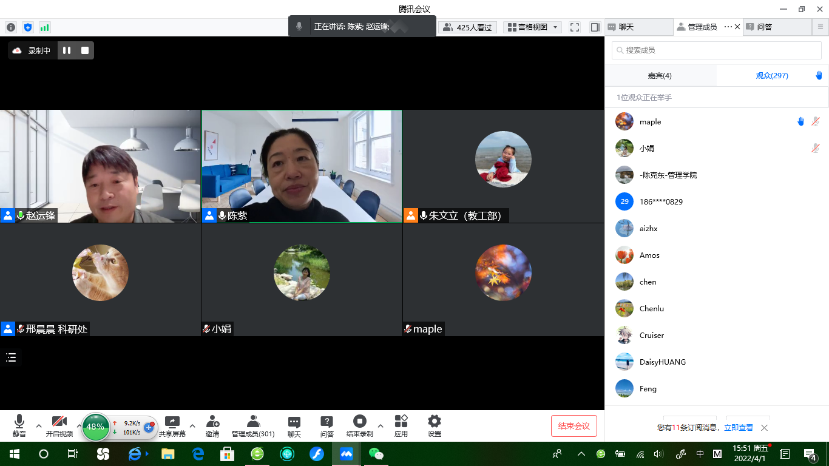829x466 pixels.
Task: Click the share screen (共享屏幕) icon
Action: [172, 422]
